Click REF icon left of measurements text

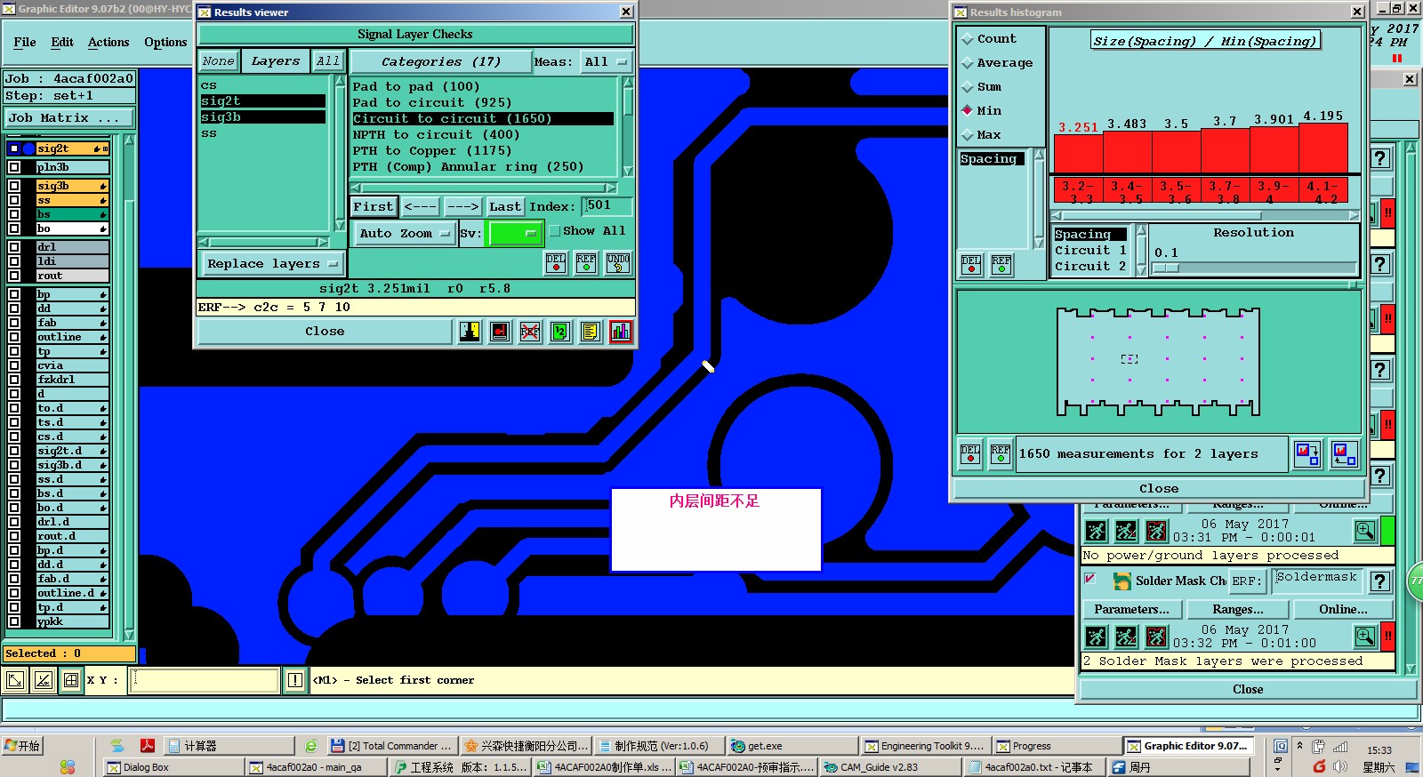(1001, 454)
